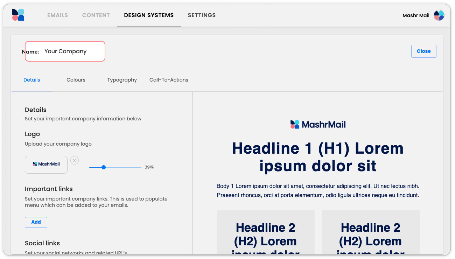Switch to the Details tab
Screen dimensions: 455x259
pyautogui.click(x=32, y=80)
